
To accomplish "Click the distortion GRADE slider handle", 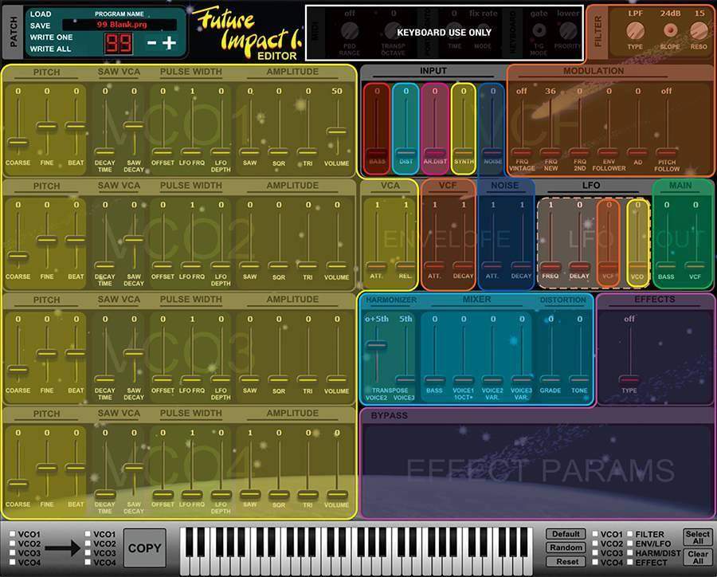I will tap(550, 379).
